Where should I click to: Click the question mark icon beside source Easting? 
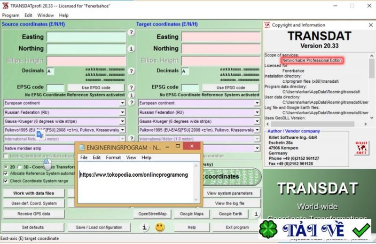(x=131, y=32)
